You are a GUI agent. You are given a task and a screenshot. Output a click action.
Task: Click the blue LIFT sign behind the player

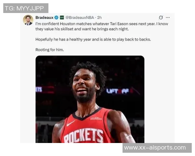coord(118,91)
